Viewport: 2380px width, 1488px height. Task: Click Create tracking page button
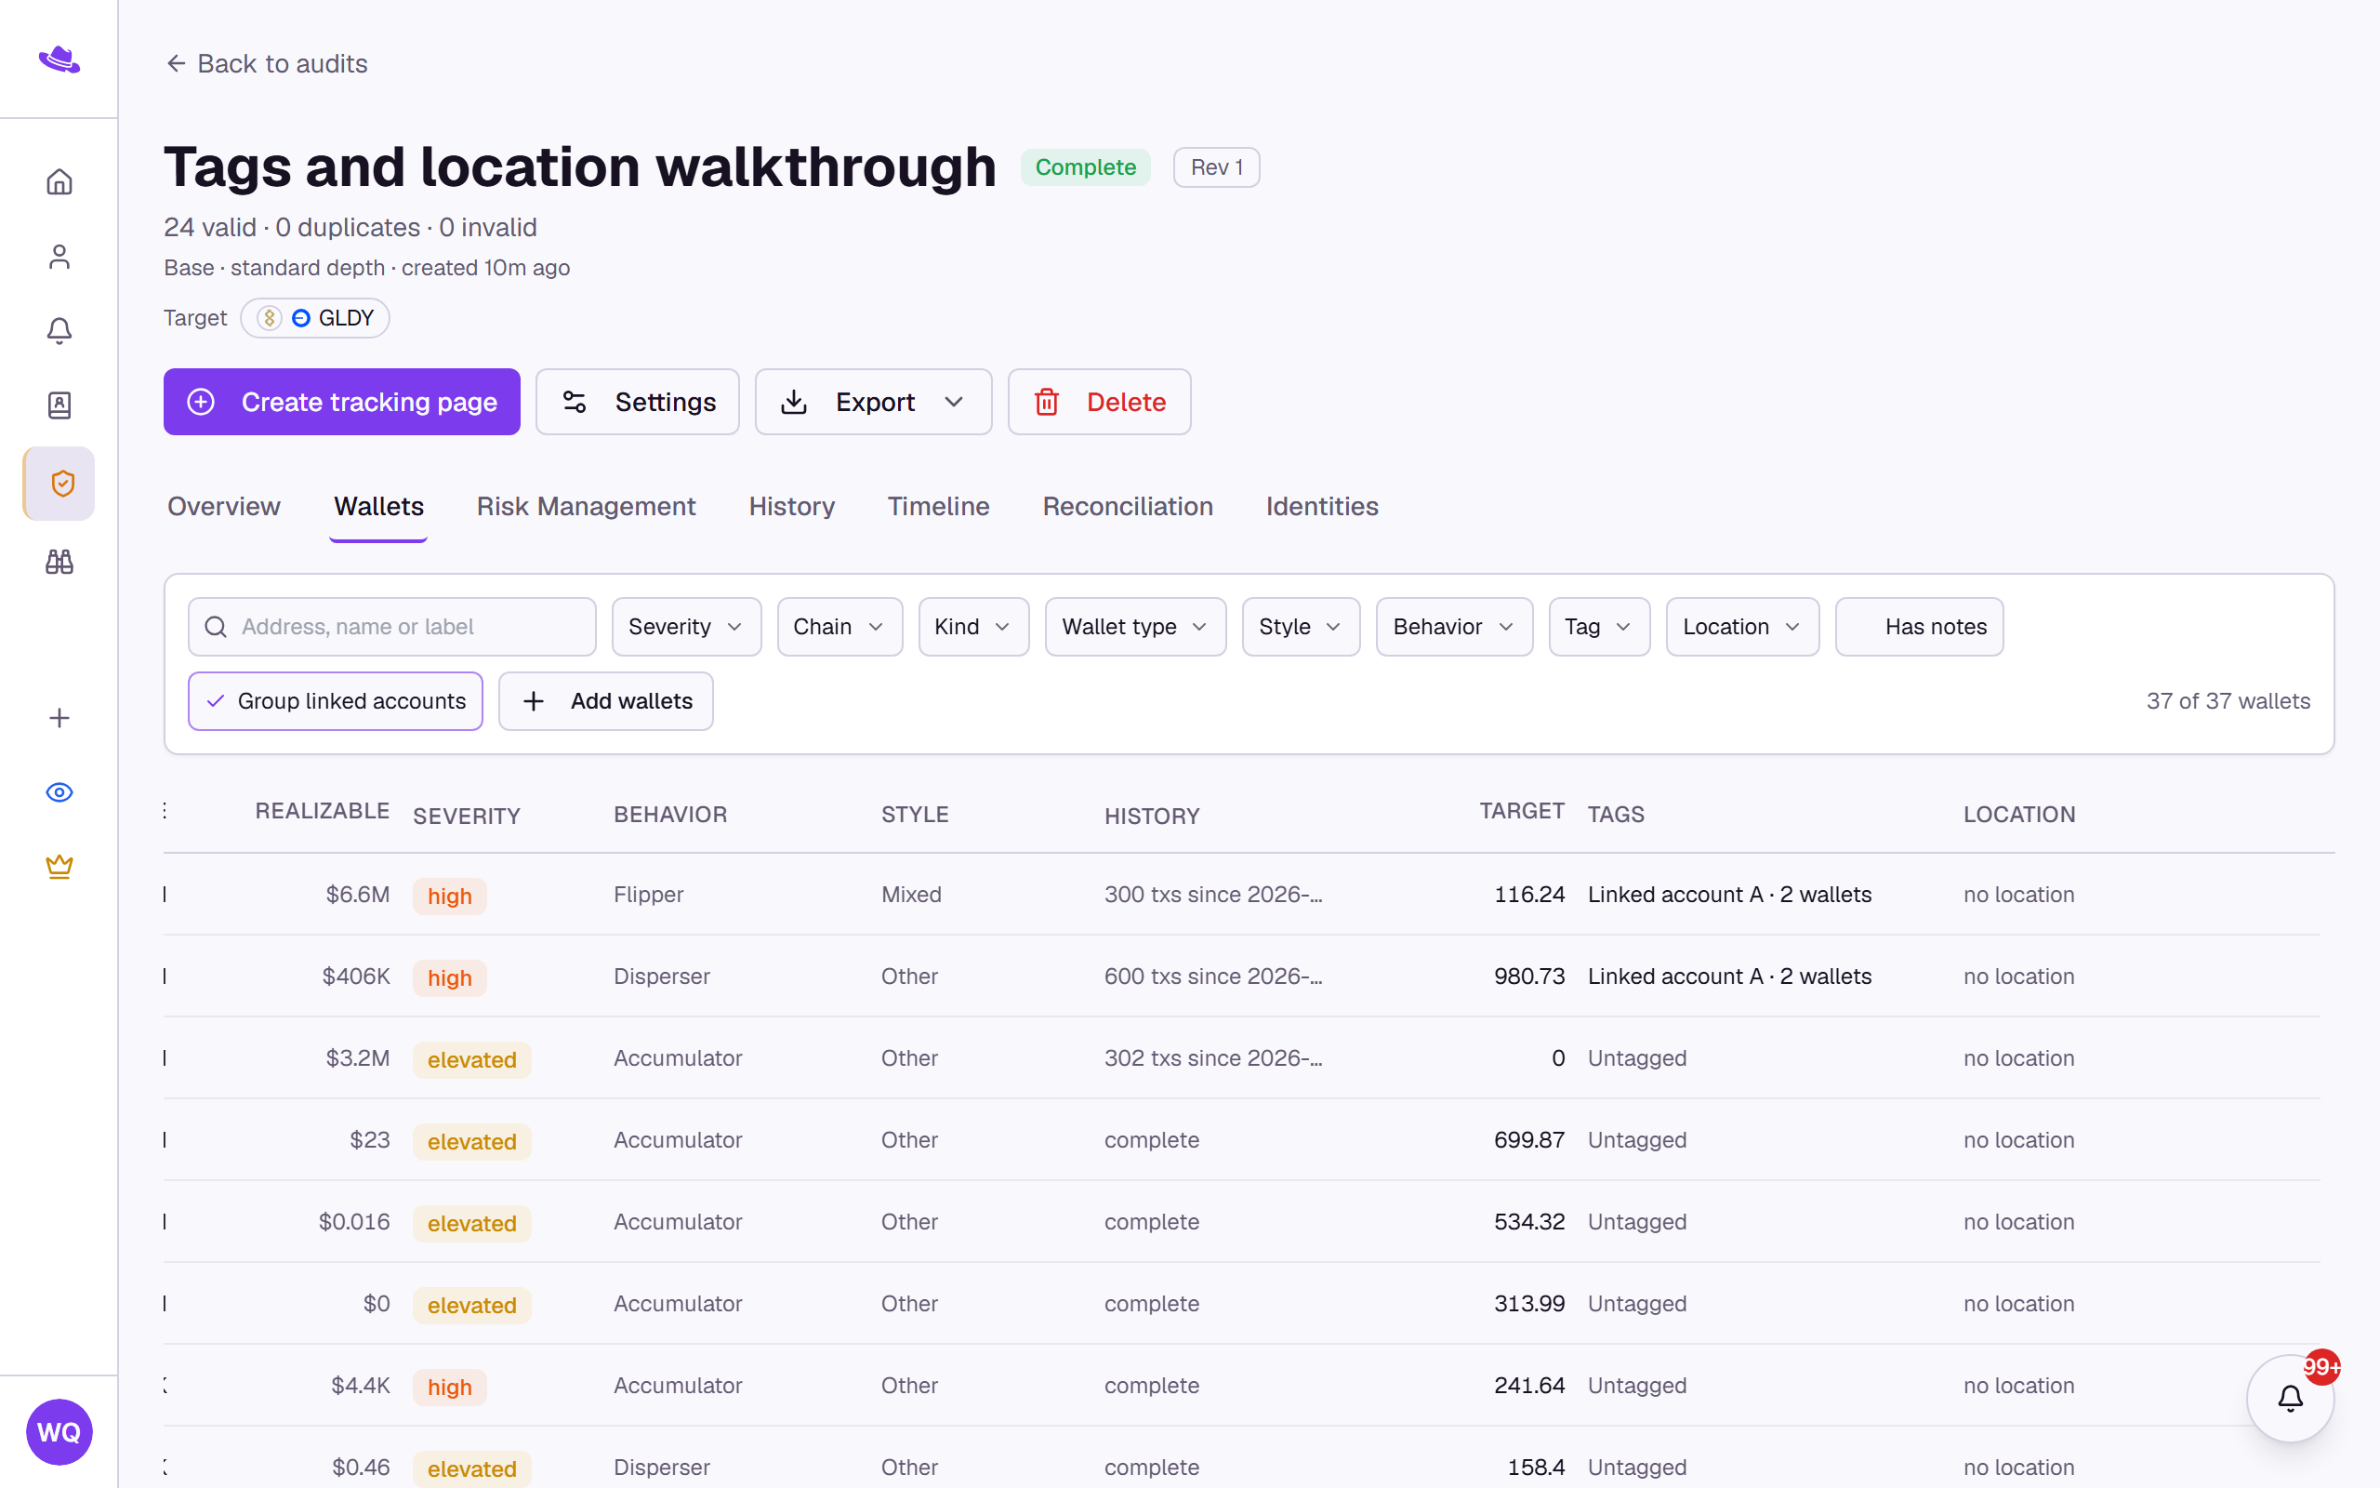click(341, 402)
